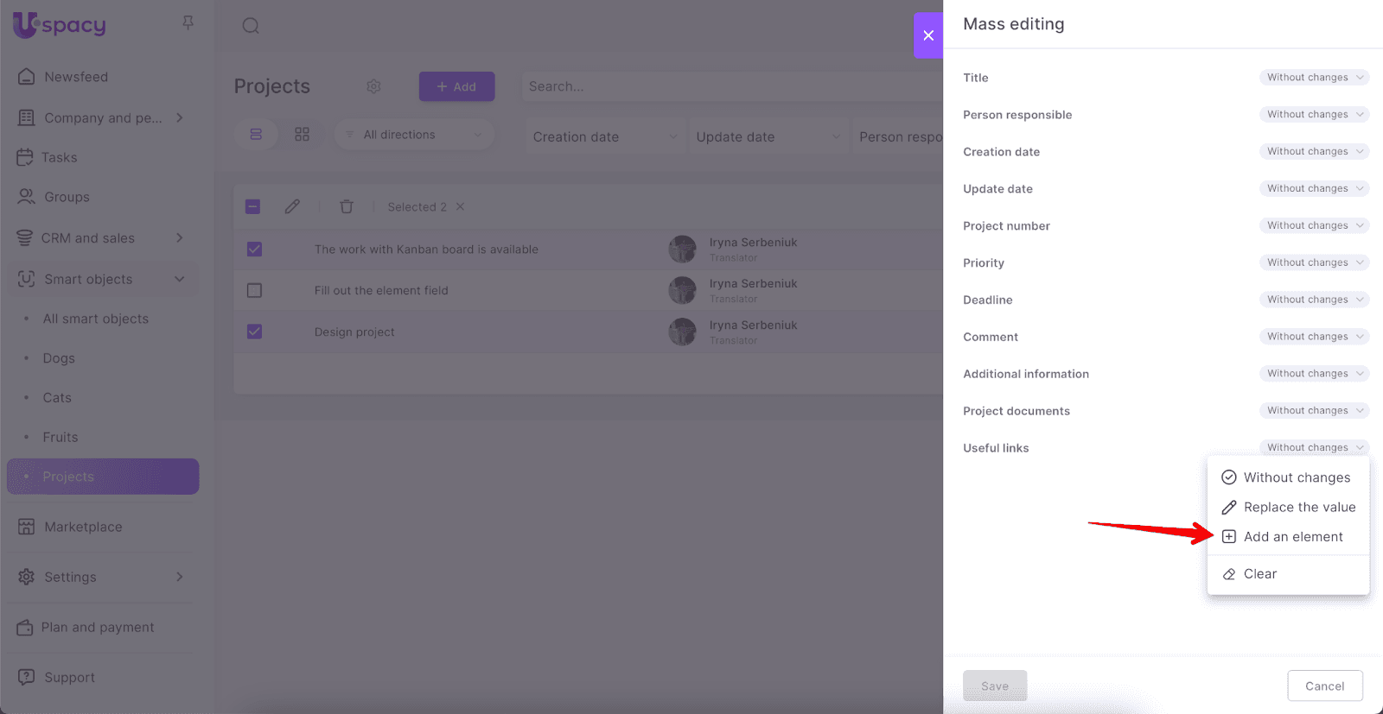Choose Replace the value option

coord(1298,508)
